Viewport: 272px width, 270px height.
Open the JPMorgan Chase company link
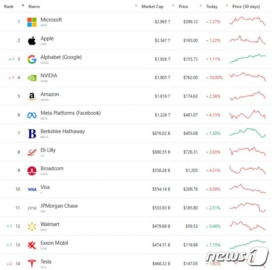coord(59,206)
